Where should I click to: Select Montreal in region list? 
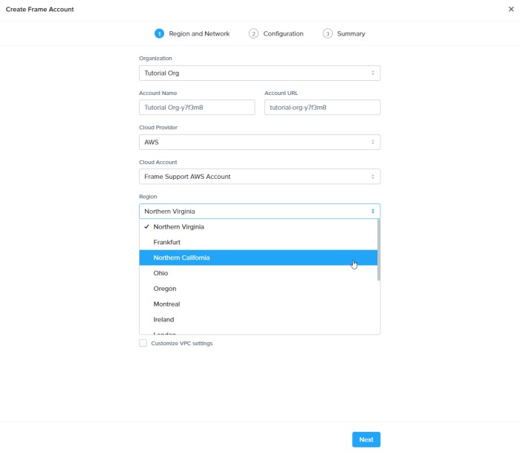click(166, 304)
